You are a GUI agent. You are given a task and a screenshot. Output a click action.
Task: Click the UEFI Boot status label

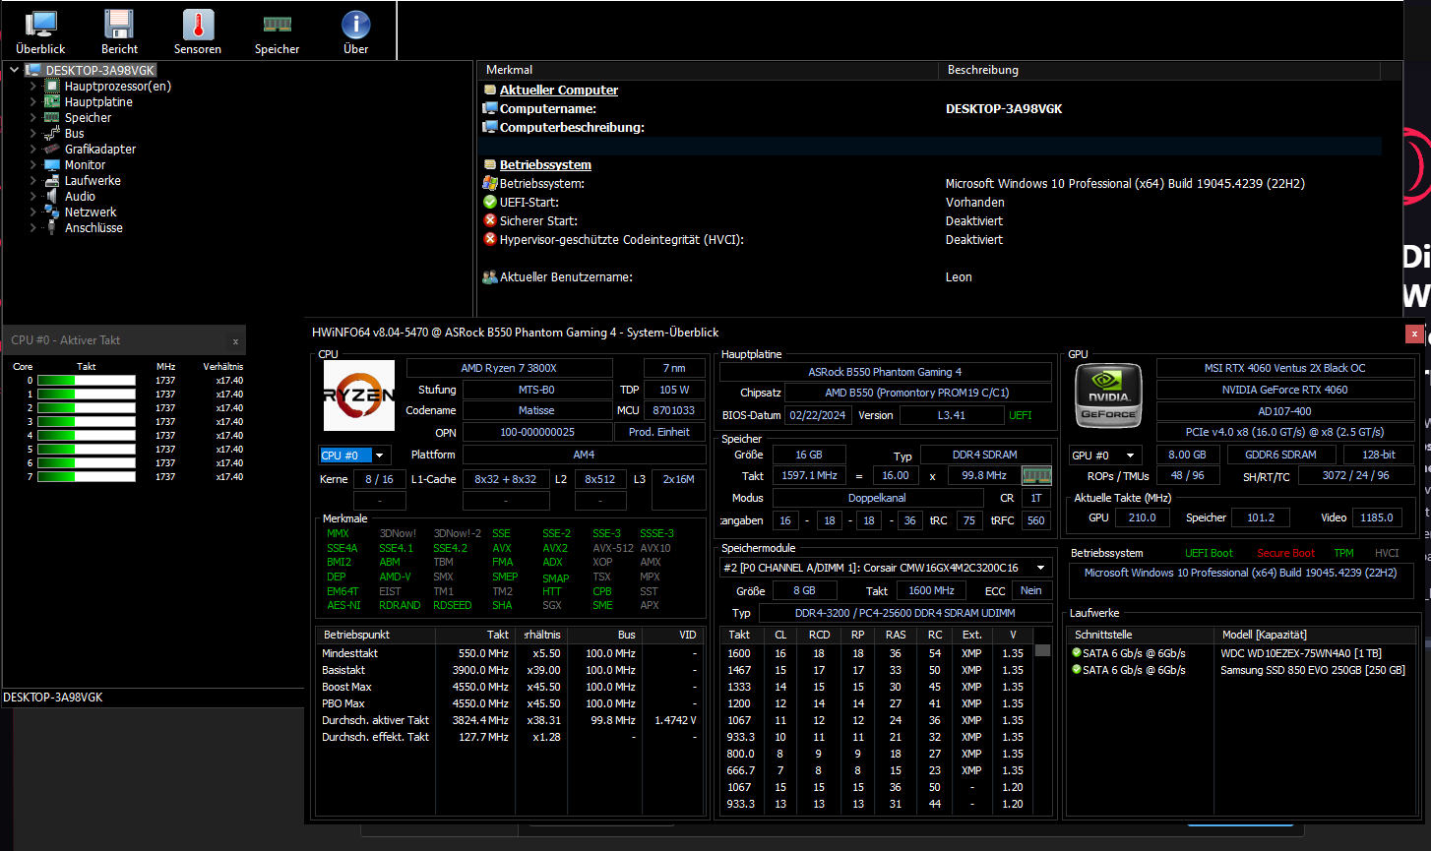(1209, 553)
